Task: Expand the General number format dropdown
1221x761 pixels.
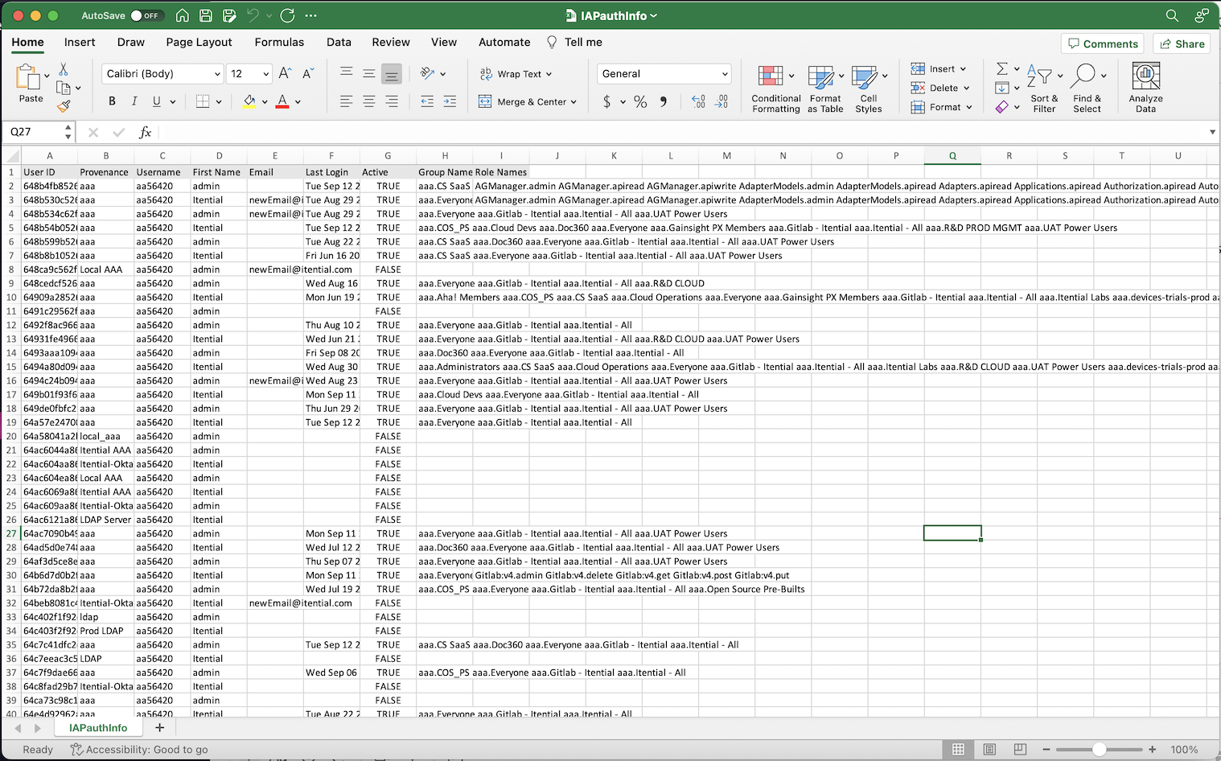Action: click(x=724, y=74)
